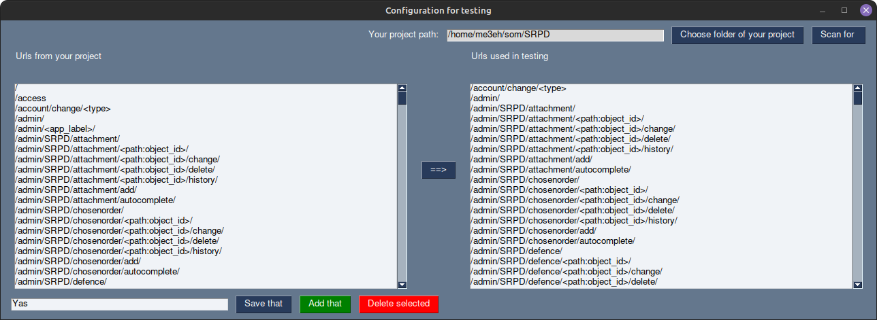Select /admin/SRPD/attachment/ in the testing urls list
877x320 pixels.
point(660,109)
